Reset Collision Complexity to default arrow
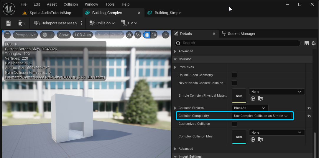The width and height of the screenshot is (319, 158). click(309, 116)
